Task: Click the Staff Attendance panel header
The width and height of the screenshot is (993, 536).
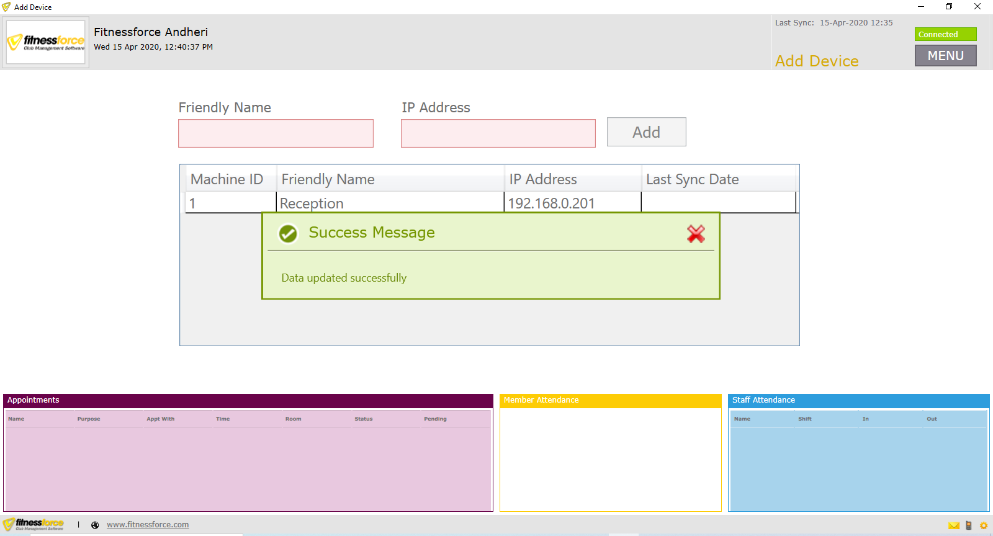Action: (x=859, y=401)
